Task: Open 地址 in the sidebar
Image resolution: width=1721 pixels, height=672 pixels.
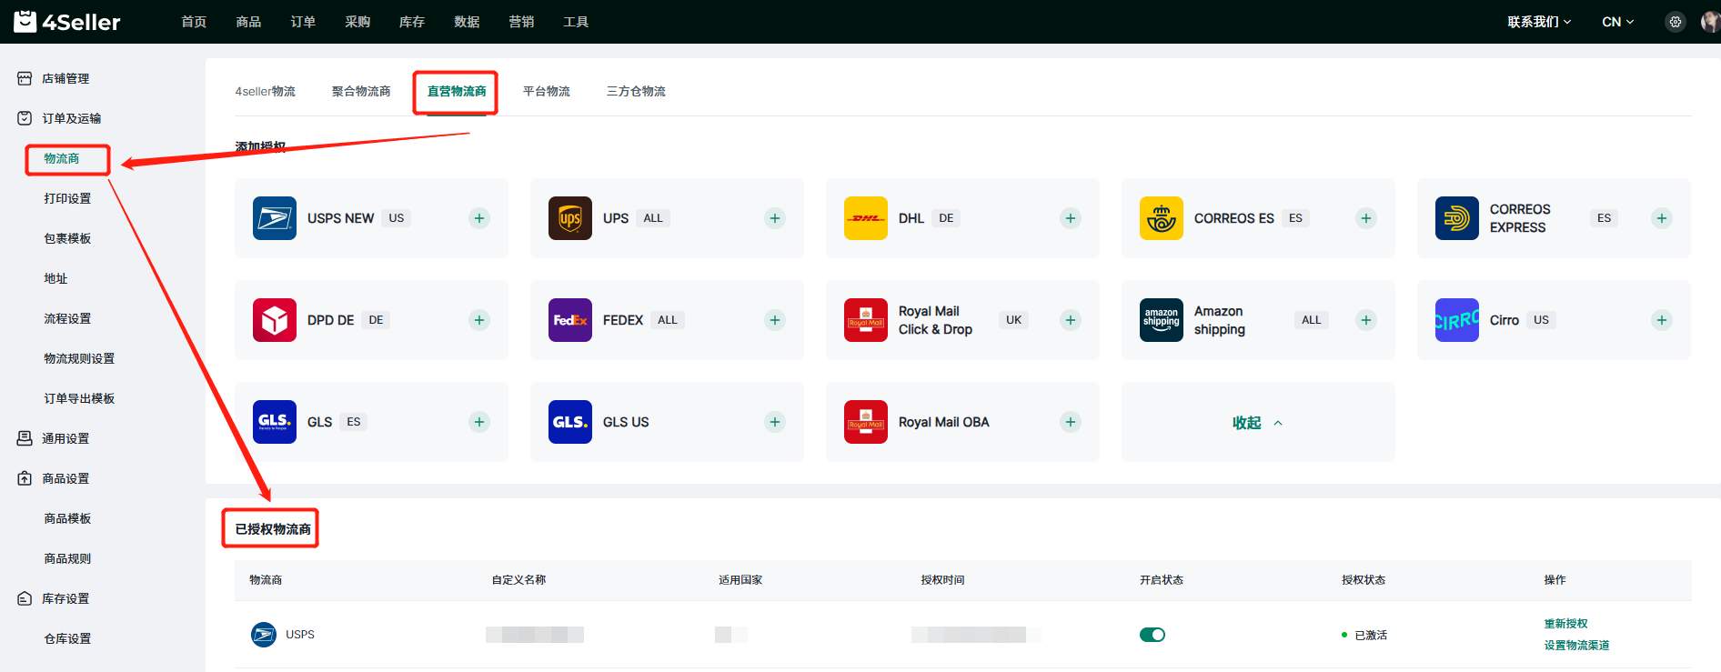Action: pos(55,279)
